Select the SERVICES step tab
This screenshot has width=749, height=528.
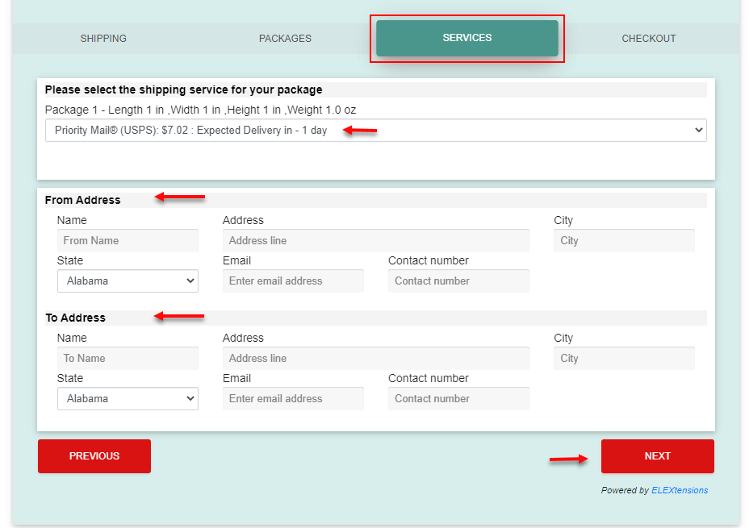coord(467,38)
